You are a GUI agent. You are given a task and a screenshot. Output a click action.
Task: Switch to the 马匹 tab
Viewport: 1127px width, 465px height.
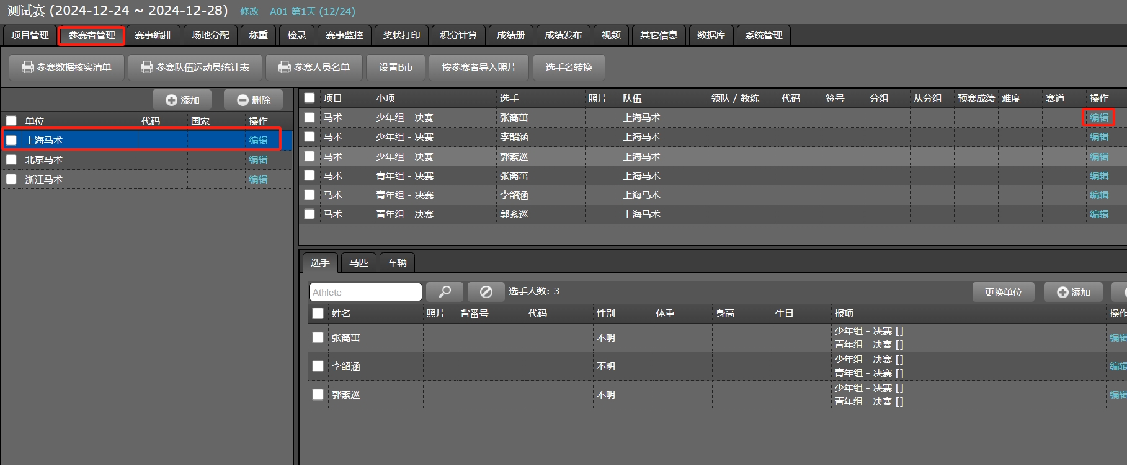click(359, 262)
